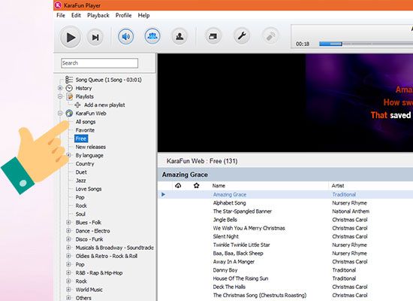Select Favorite in the sidebar
Image resolution: width=413 pixels, height=301 pixels.
85,130
